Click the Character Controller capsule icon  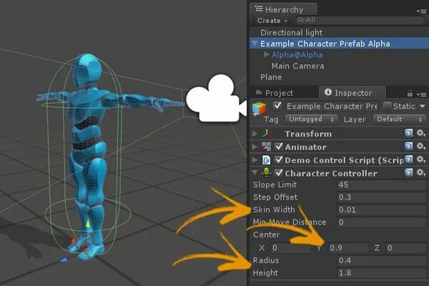tap(266, 172)
